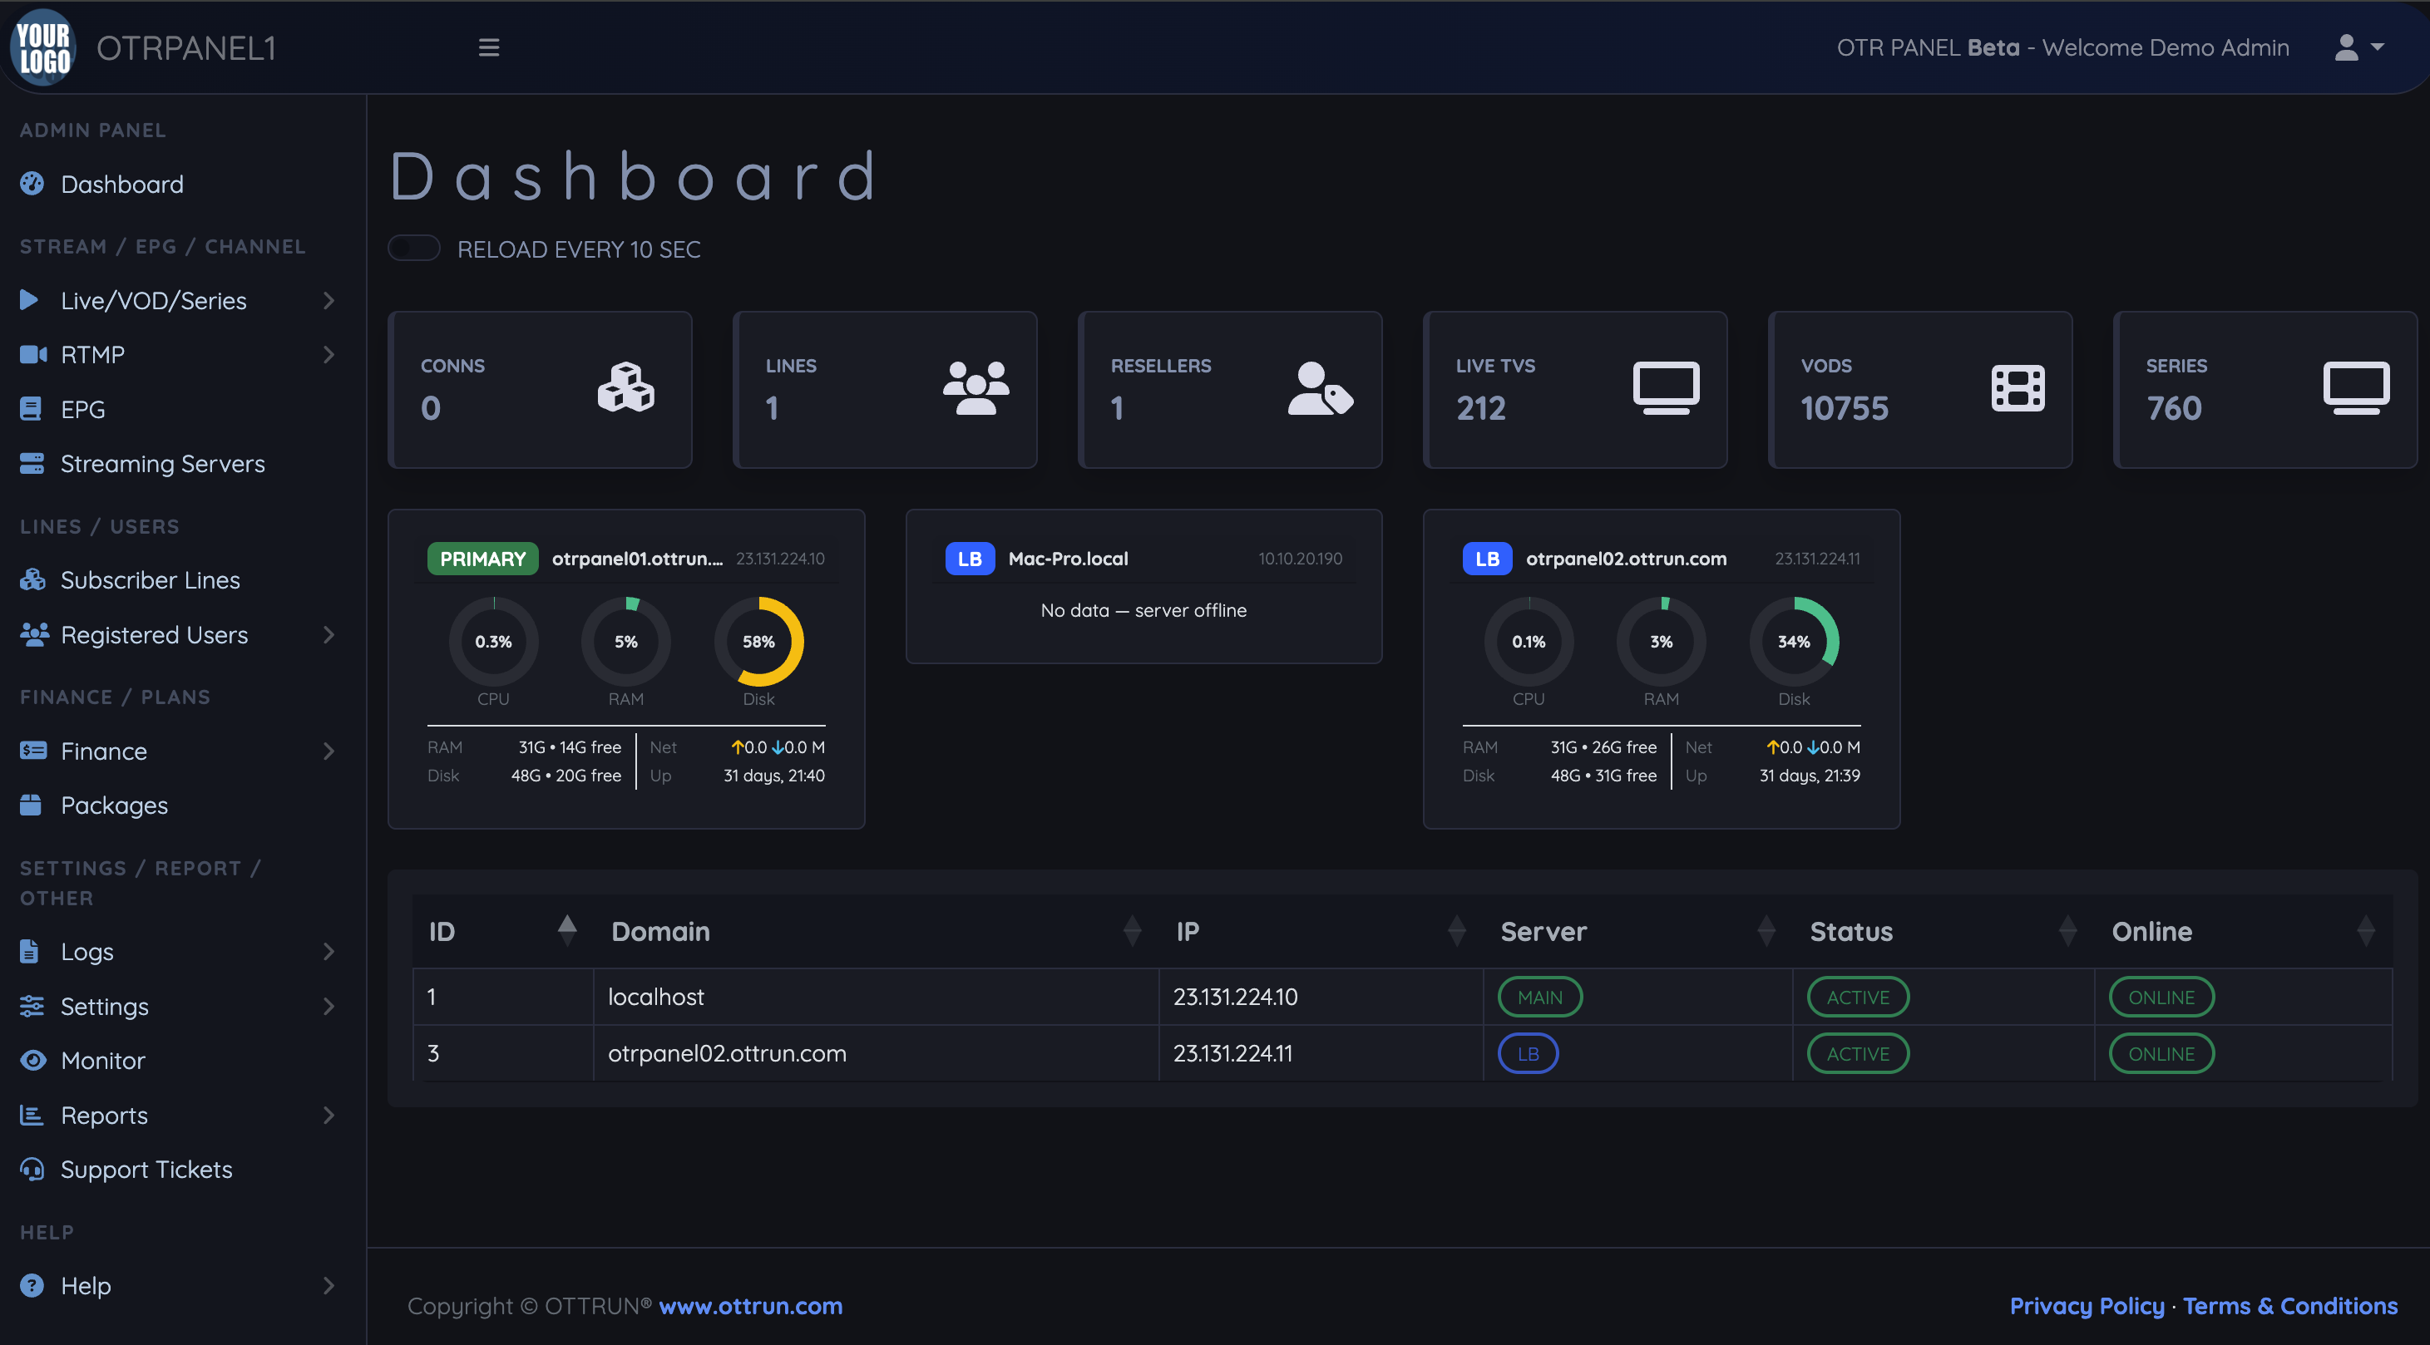Screen dimensions: 2430x1345
Task: Sort the table by Domain column
Action: point(876,931)
